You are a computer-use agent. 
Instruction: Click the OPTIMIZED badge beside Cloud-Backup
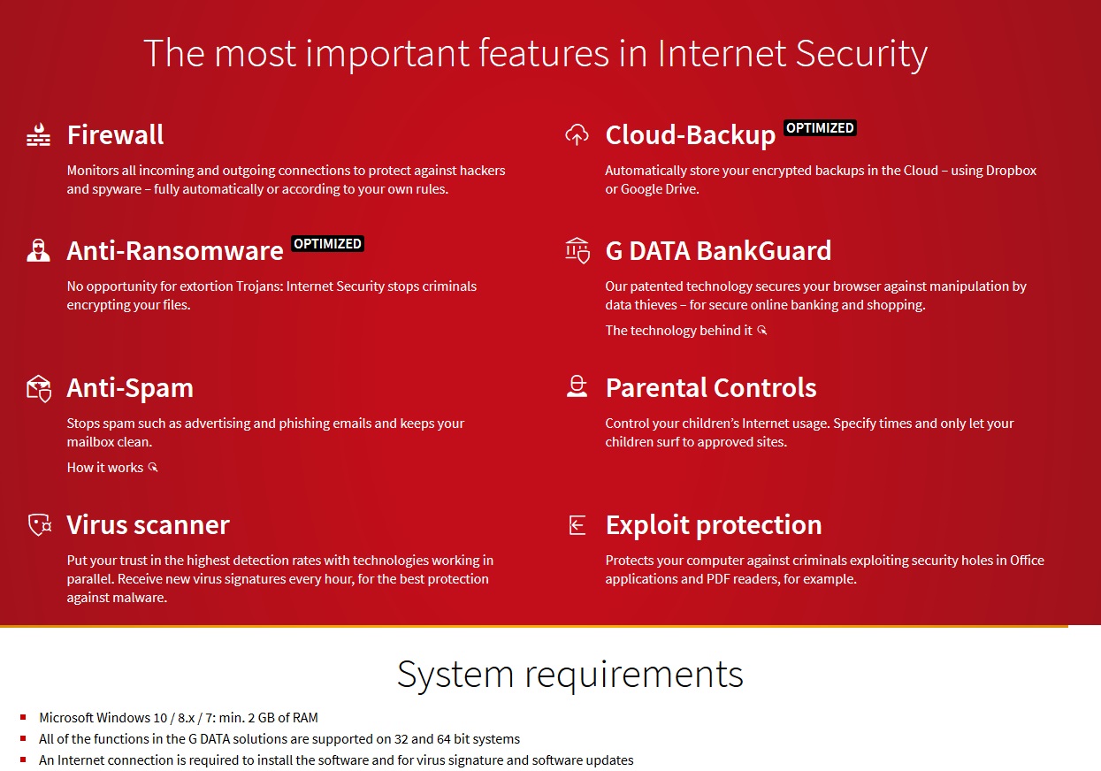[820, 128]
